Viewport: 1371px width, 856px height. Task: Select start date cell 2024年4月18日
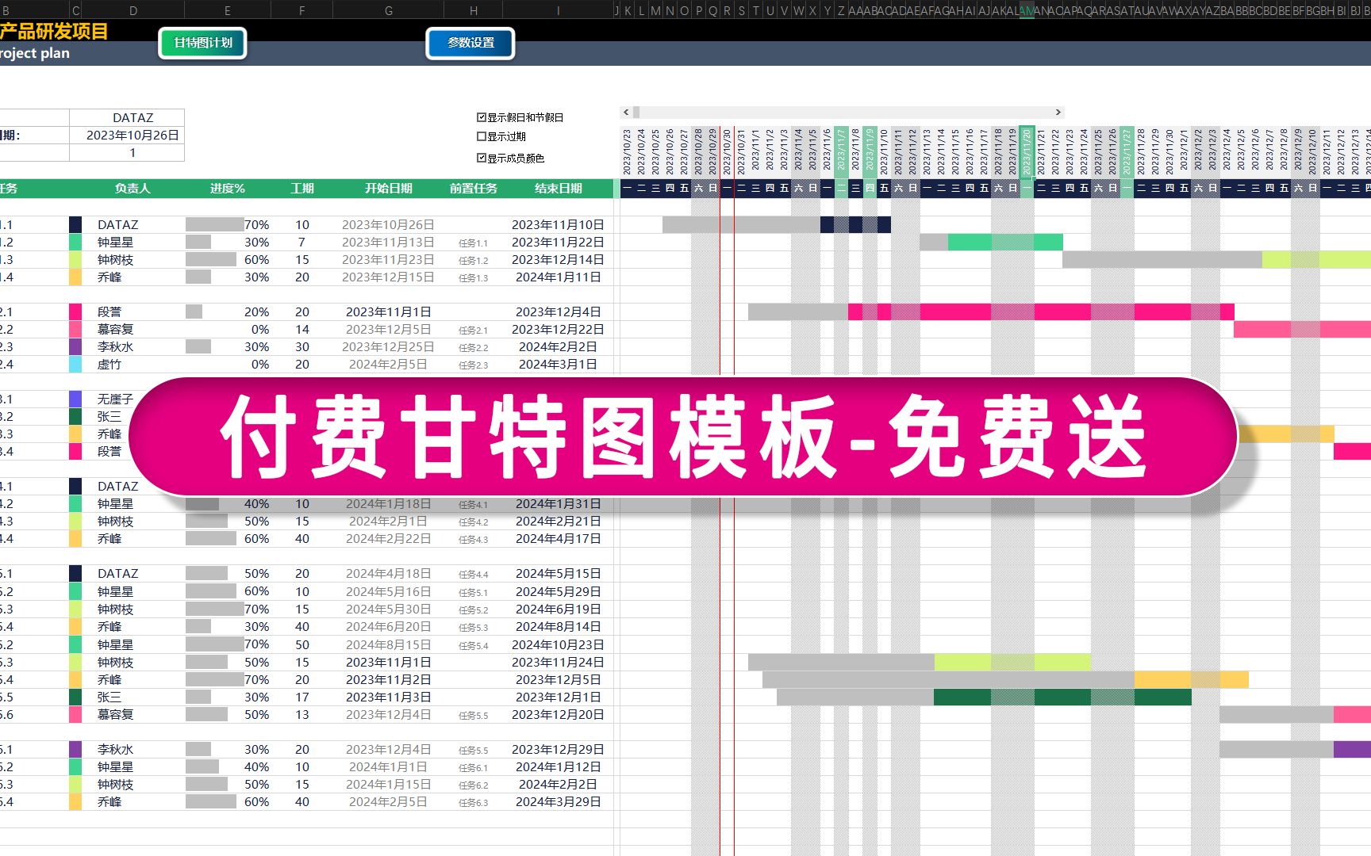389,574
